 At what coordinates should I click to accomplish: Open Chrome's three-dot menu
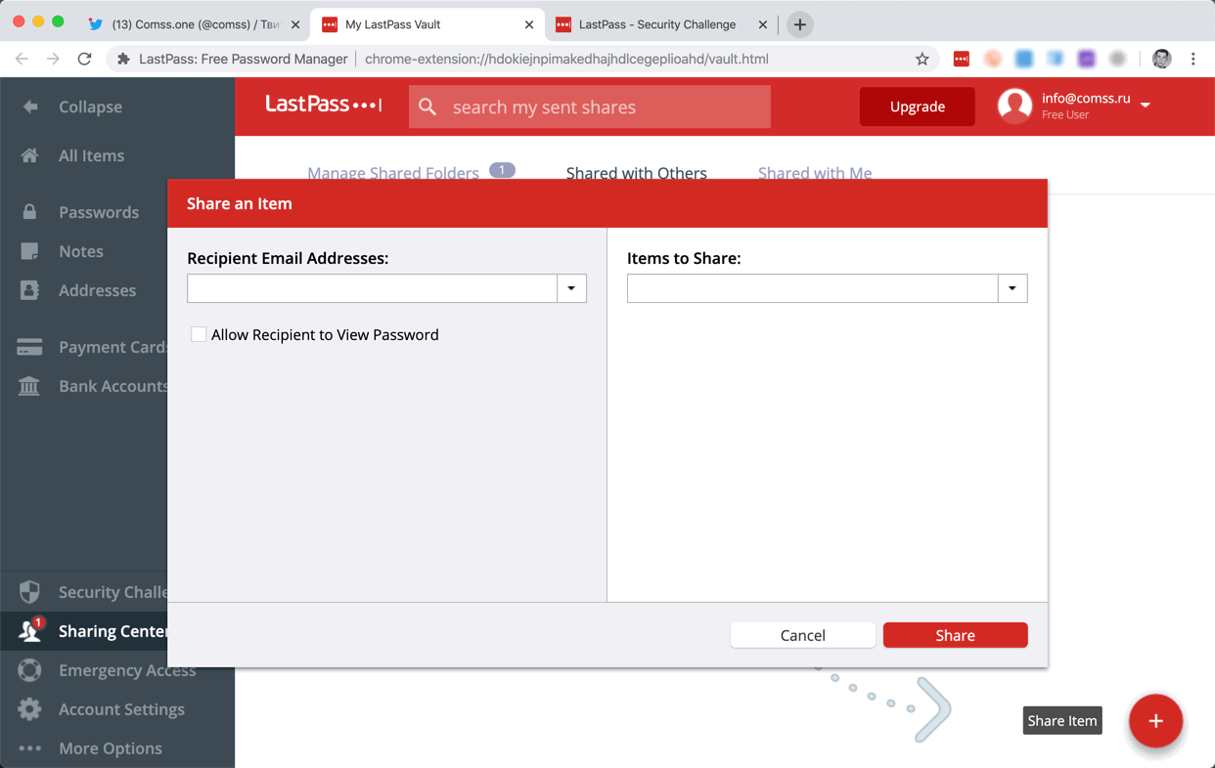coord(1192,59)
